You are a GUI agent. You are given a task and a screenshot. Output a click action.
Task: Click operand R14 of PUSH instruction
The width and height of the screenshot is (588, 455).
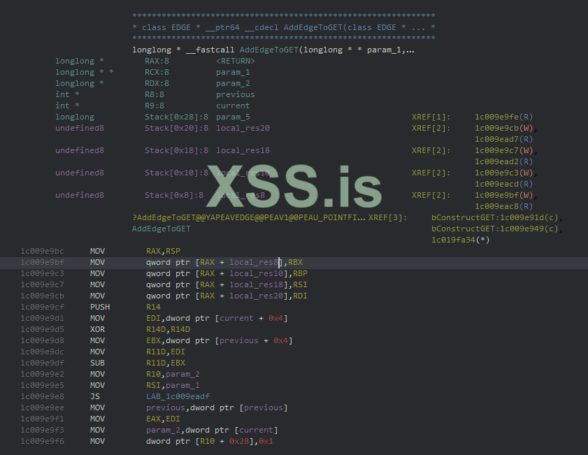[x=153, y=307]
